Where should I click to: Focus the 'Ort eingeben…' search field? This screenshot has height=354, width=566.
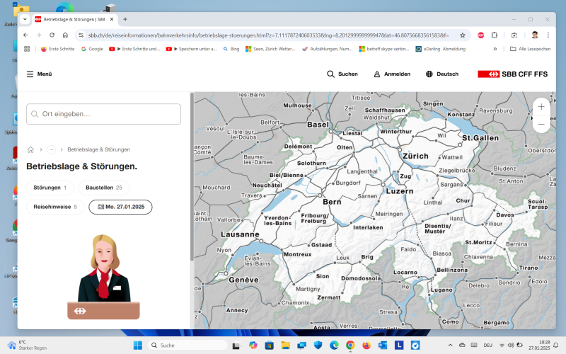click(103, 114)
